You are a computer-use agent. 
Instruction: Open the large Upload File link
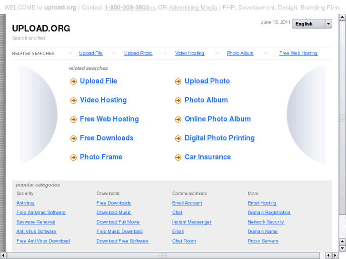99,81
